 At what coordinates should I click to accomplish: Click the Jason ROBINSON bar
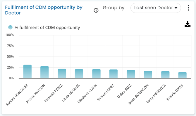(x=148, y=74)
